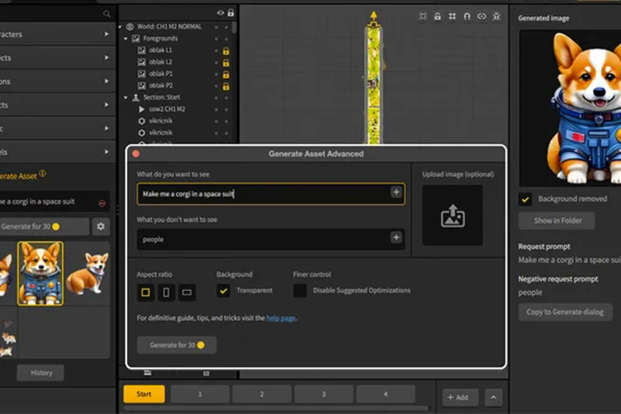Click the yellow arrow marker atop the level
The image size is (621, 414).
click(374, 17)
